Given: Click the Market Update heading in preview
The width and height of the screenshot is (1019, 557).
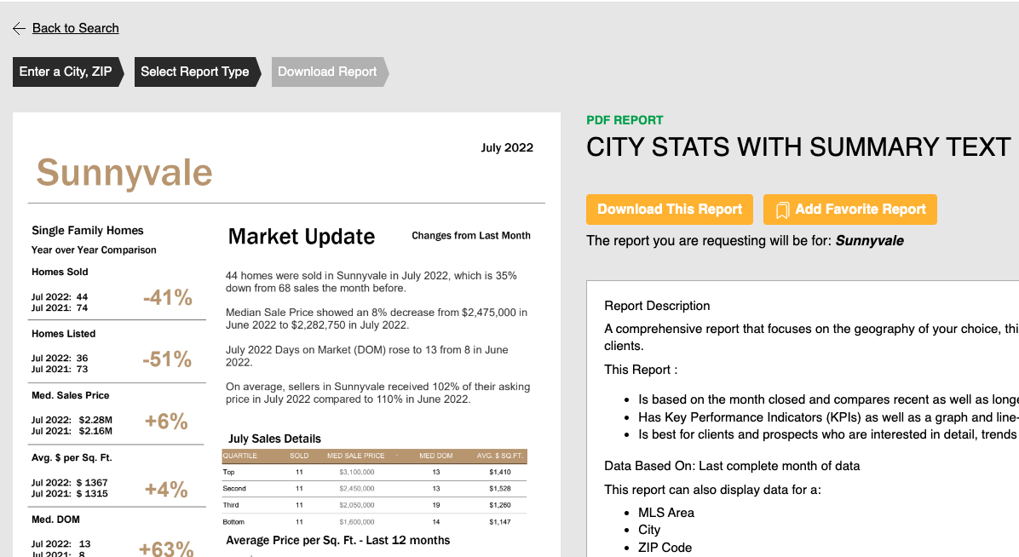Looking at the screenshot, I should [302, 237].
